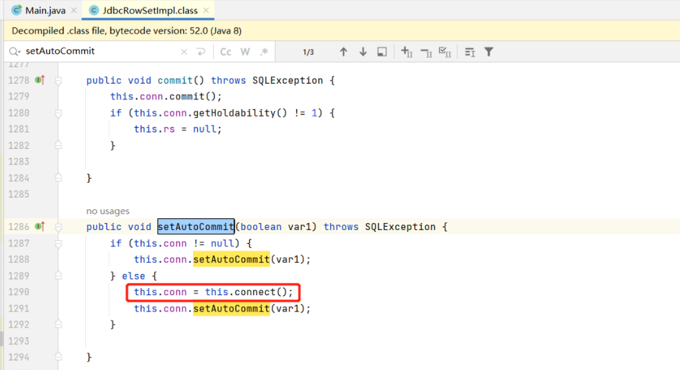This screenshot has width=680, height=370.
Task: Open search results in Find window
Action: [x=382, y=52]
